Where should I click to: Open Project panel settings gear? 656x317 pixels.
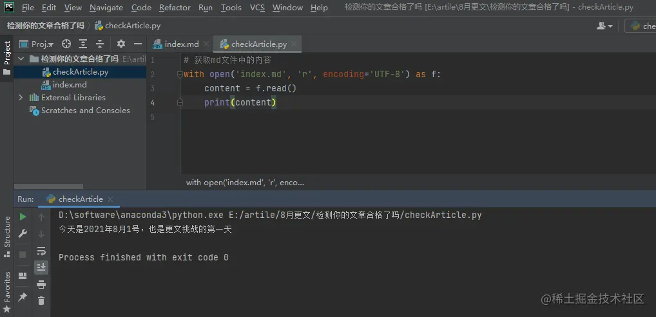[121, 44]
